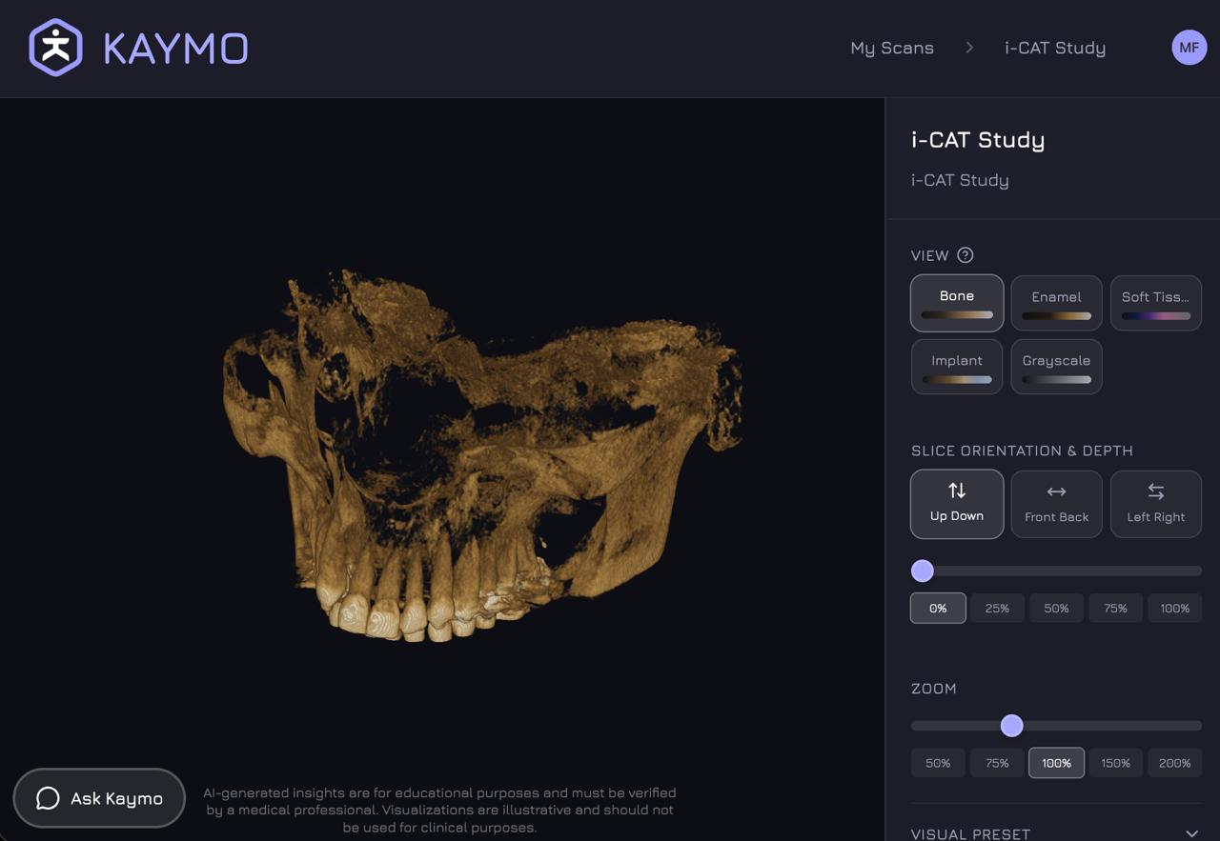
Task: Select the Grayscale view preset
Action: click(1056, 366)
